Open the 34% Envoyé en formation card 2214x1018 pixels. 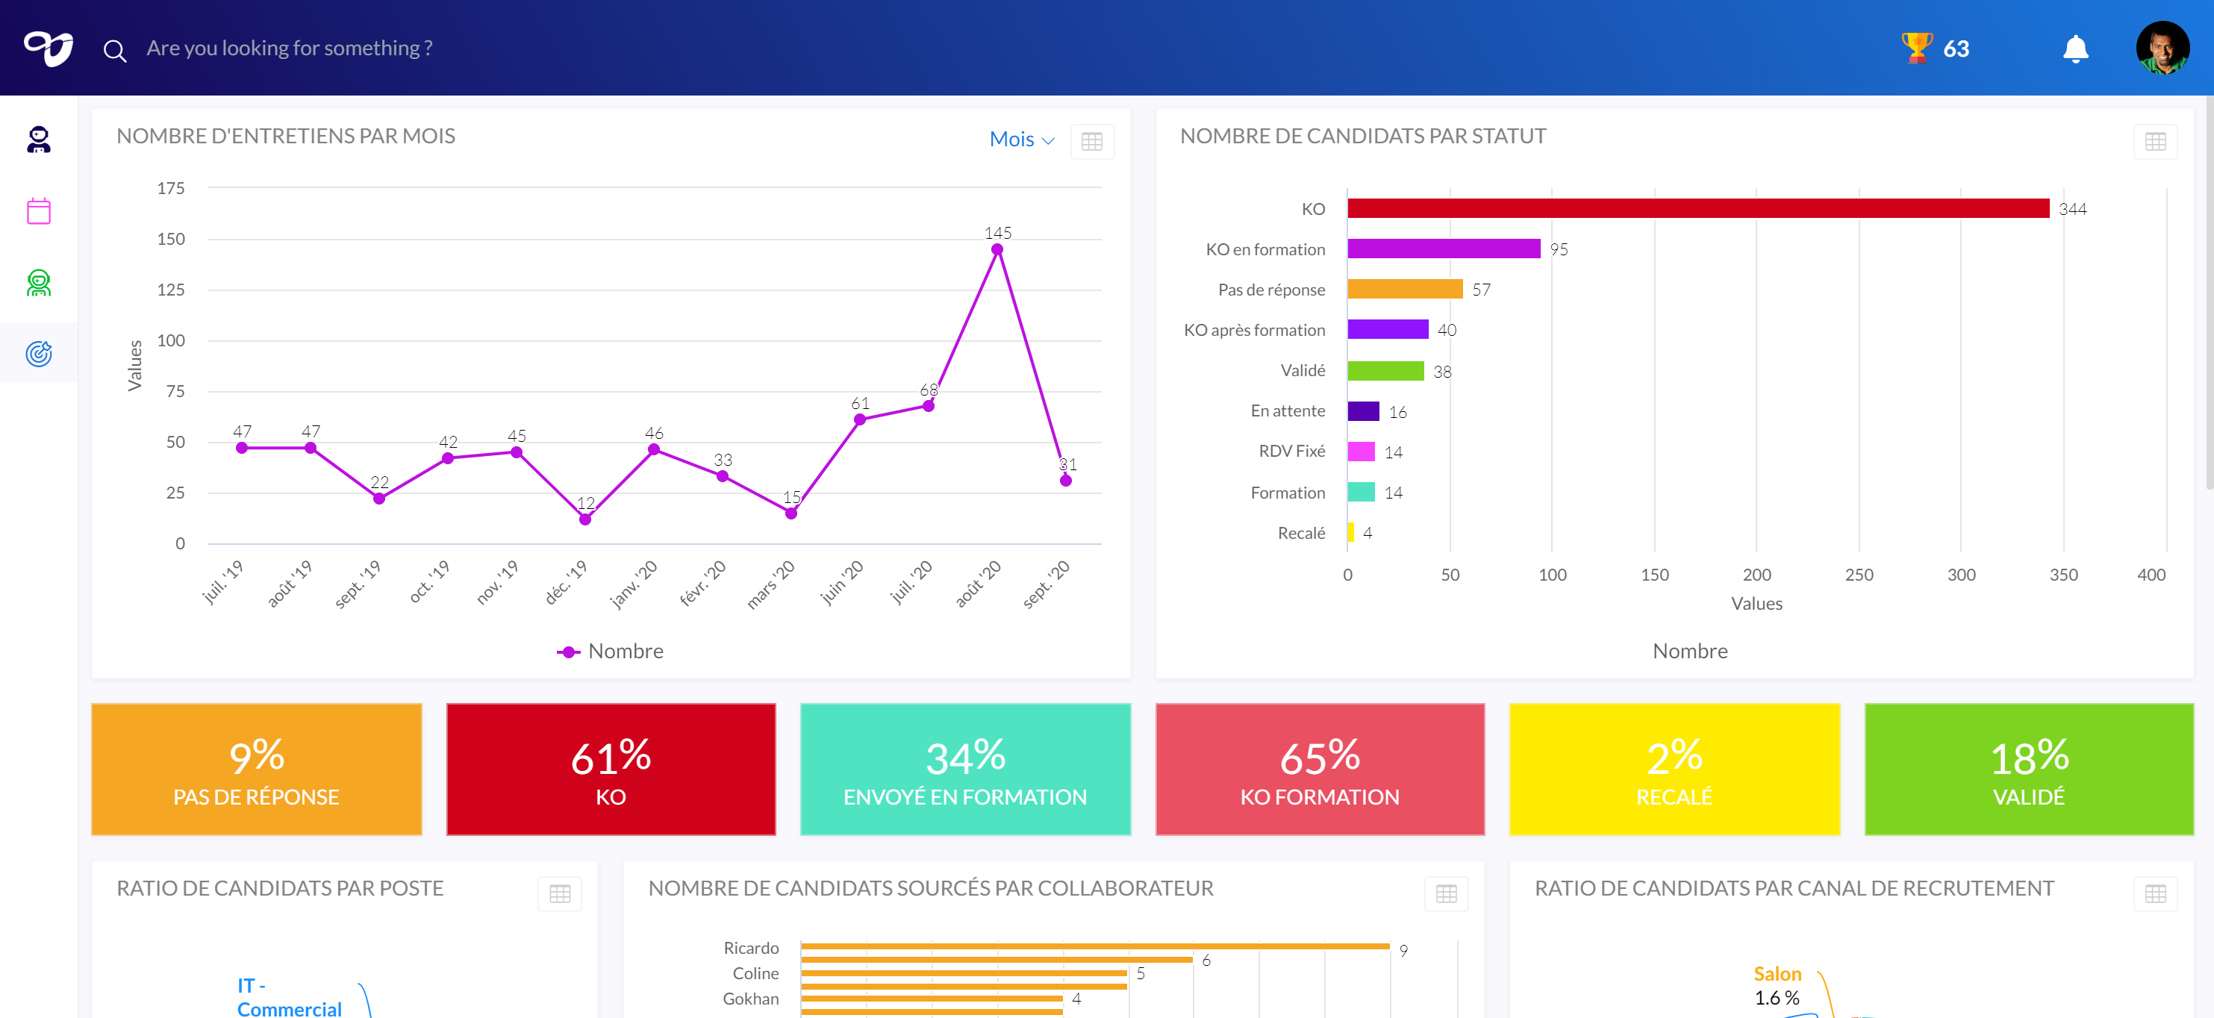[x=964, y=769]
